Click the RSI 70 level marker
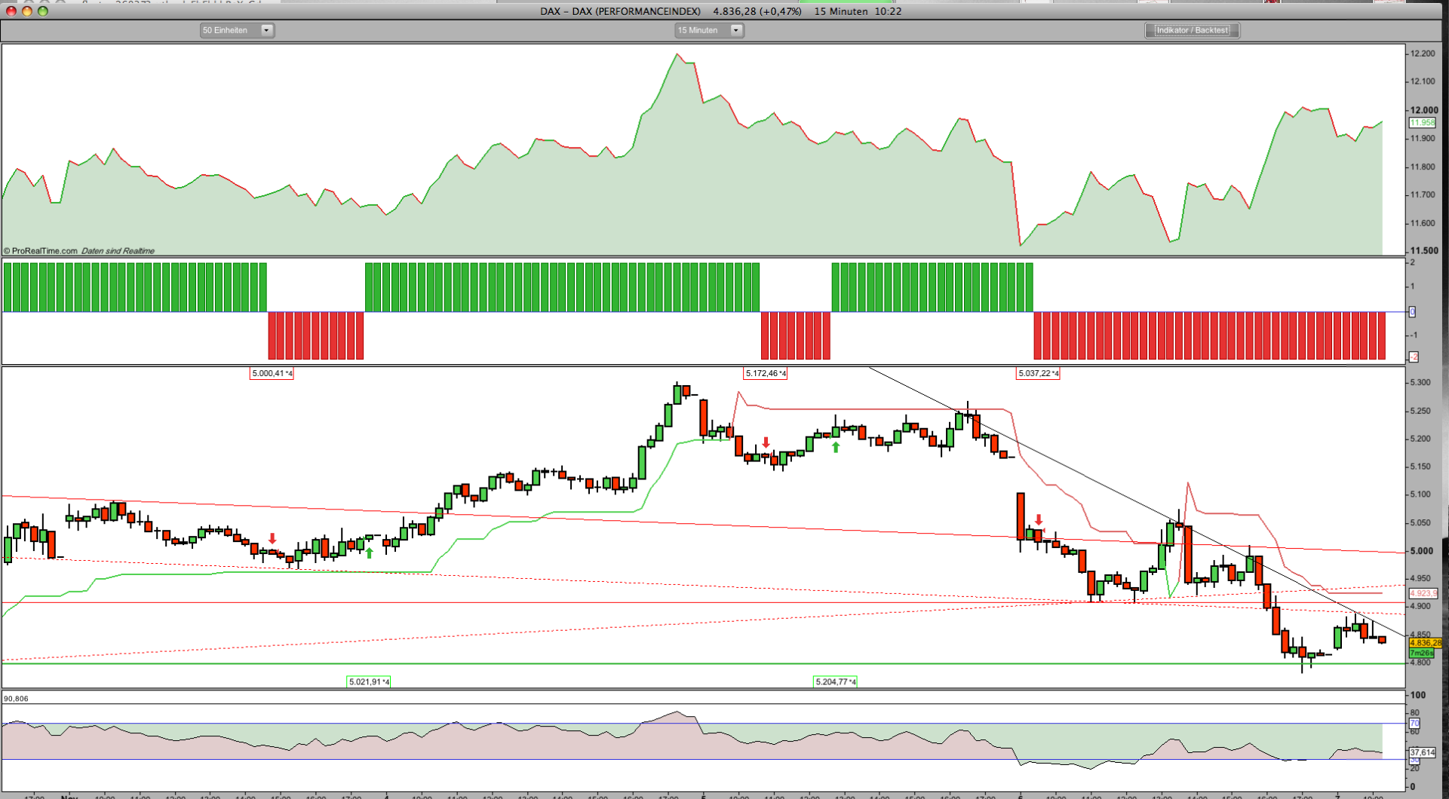1449x799 pixels. (x=1414, y=723)
